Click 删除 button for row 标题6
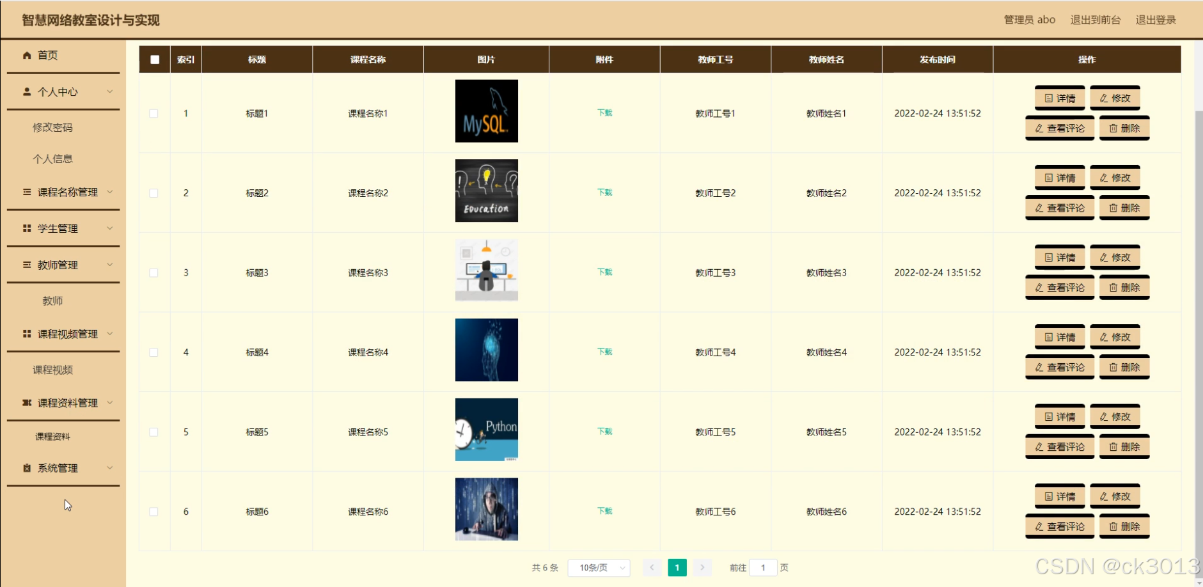1203x587 pixels. [x=1124, y=527]
